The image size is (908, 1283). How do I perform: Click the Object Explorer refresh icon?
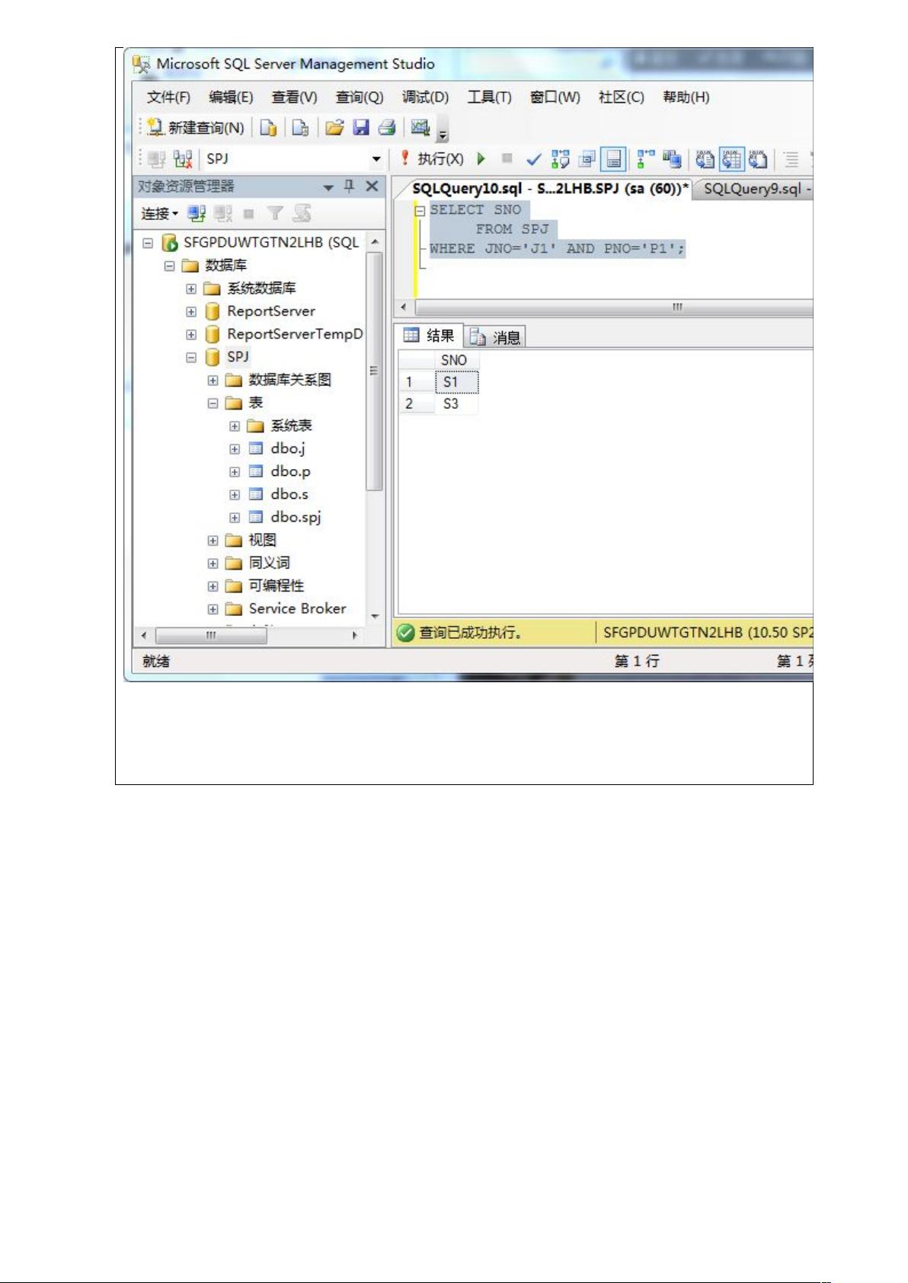(x=302, y=214)
